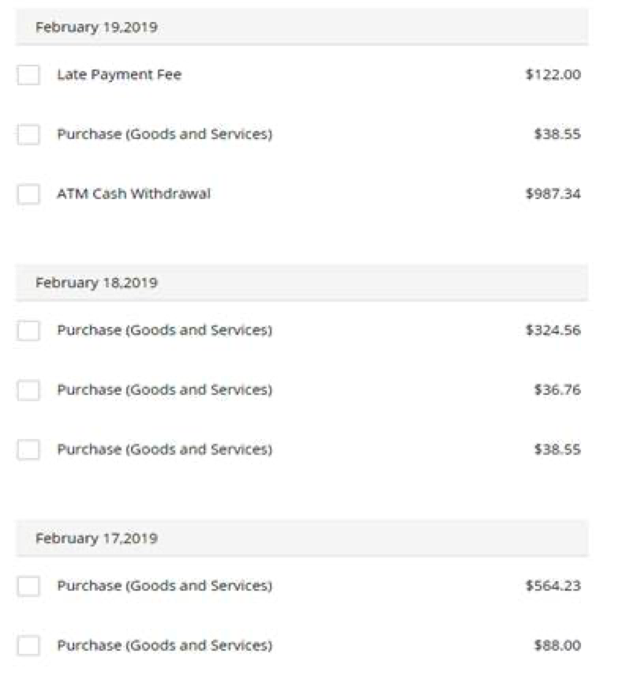622x676 pixels.
Task: Open the February 17, 2019 header
Action: (x=302, y=539)
